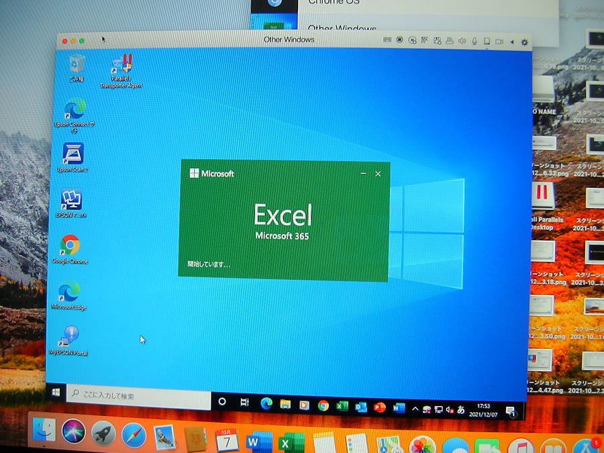604x453 pixels.
Task: Open the Epson Connect site shortcut
Action: click(74, 115)
